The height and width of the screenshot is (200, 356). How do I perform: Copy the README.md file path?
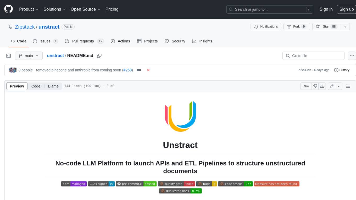tap(99, 56)
